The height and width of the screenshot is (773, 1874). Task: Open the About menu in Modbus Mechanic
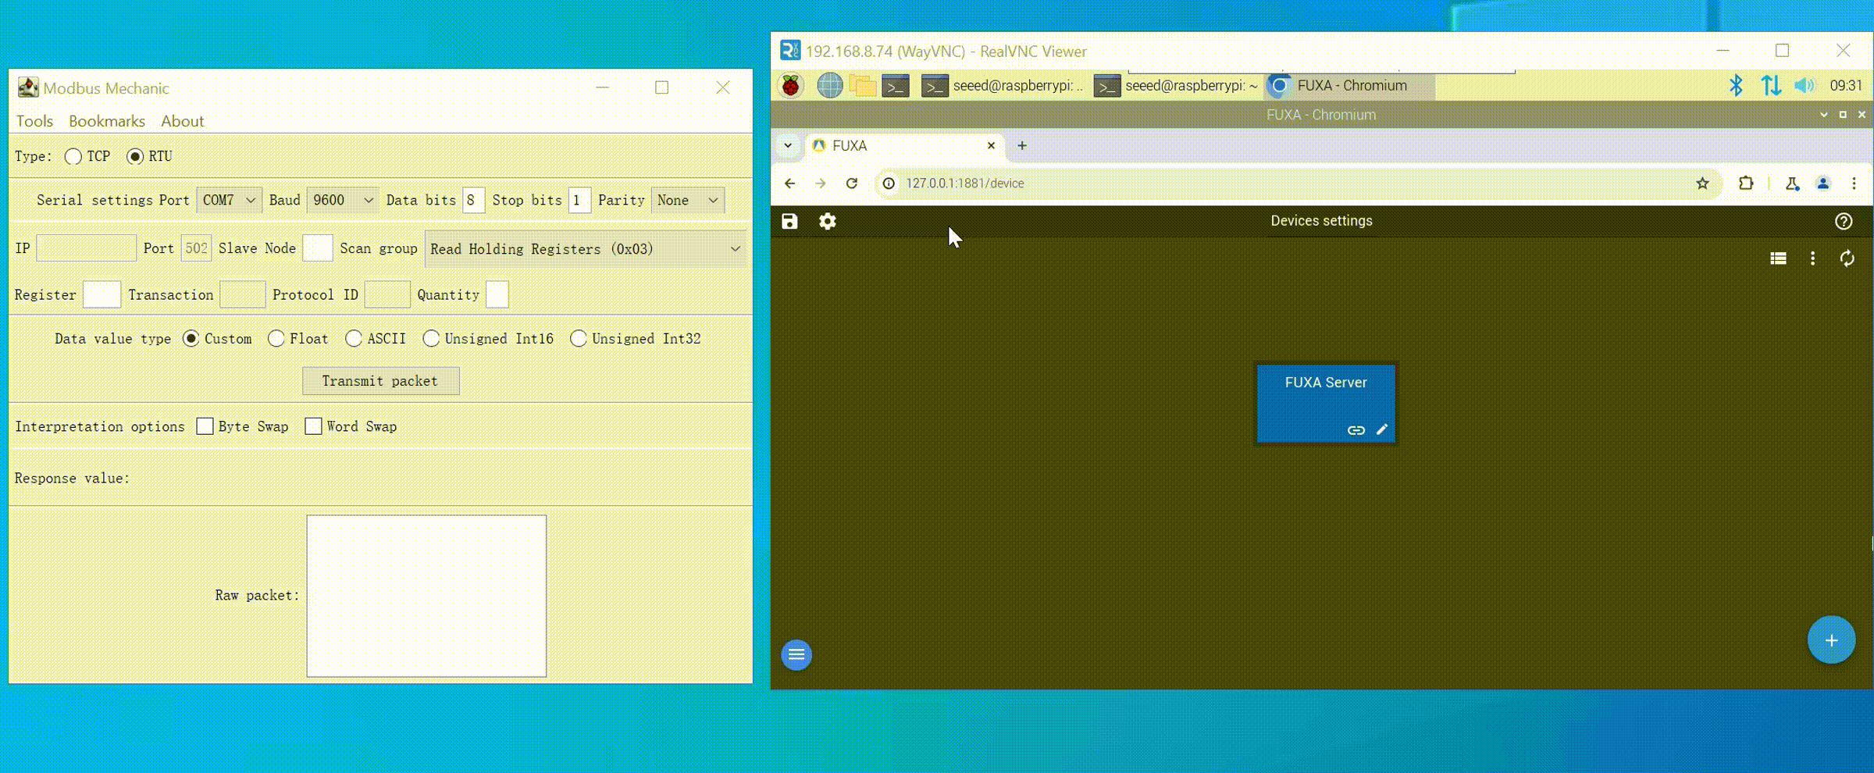click(182, 122)
